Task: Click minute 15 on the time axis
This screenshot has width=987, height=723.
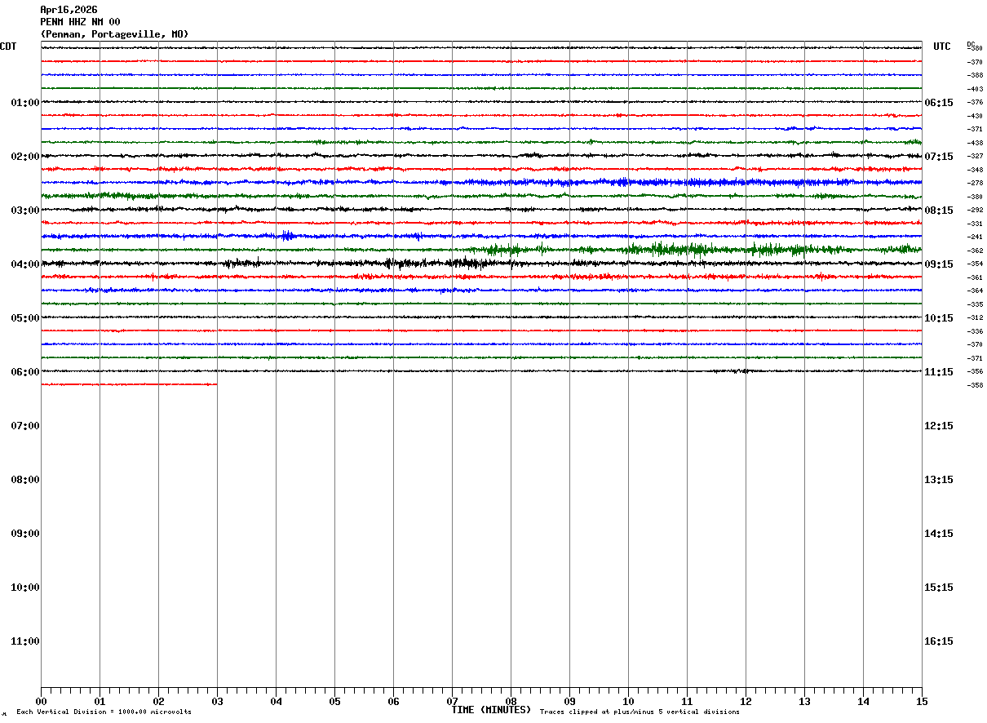Action: [x=922, y=702]
